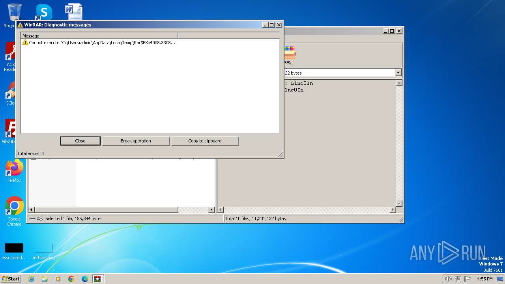Screen dimensions: 505x284
Task: Click the Close button in Diagnostic messages
Action: click(x=80, y=141)
